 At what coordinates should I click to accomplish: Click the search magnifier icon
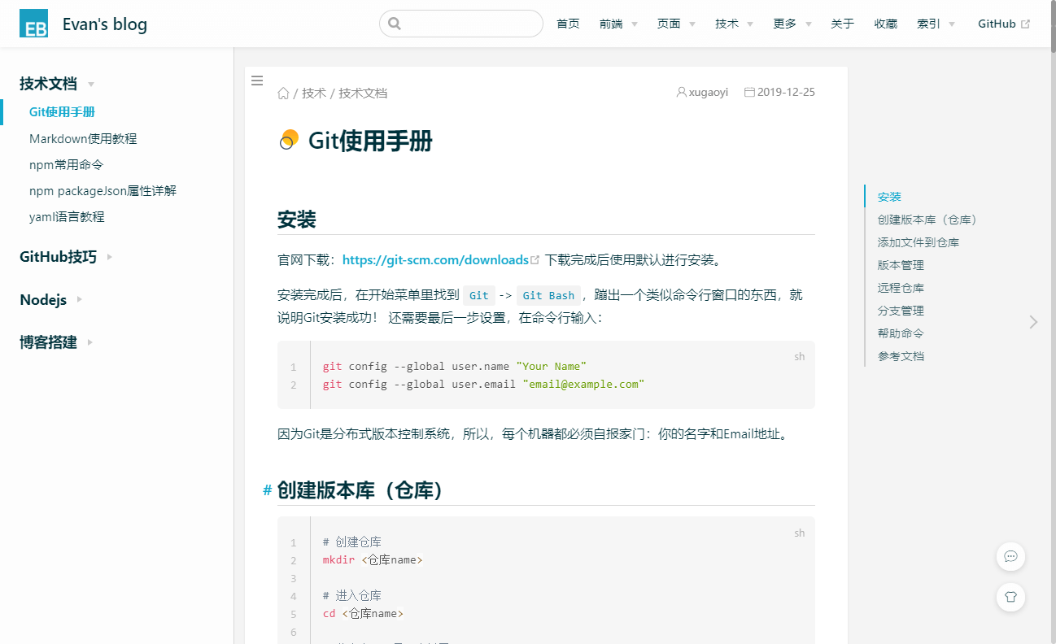coord(395,24)
